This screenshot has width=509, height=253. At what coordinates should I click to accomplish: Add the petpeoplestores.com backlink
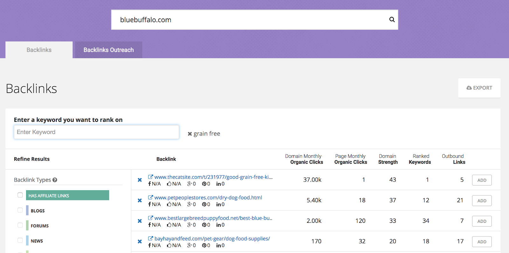(x=482, y=201)
